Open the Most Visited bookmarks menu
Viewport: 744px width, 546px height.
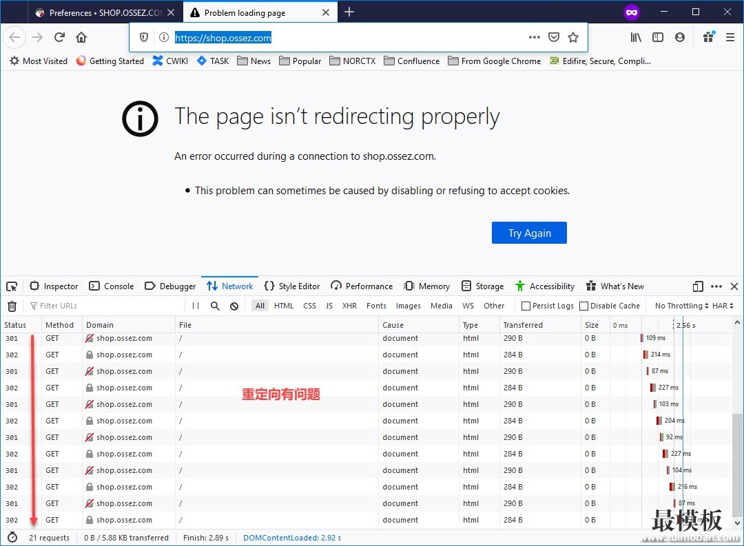pyautogui.click(x=39, y=61)
